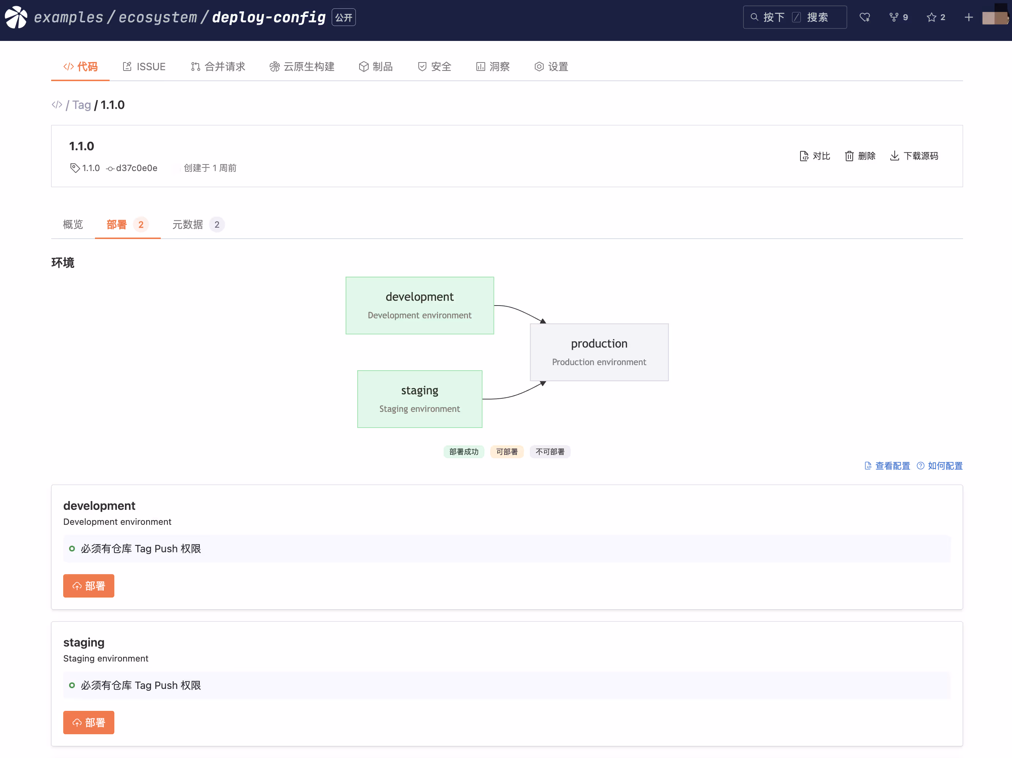Click code icon in the breadcrumb

point(57,105)
